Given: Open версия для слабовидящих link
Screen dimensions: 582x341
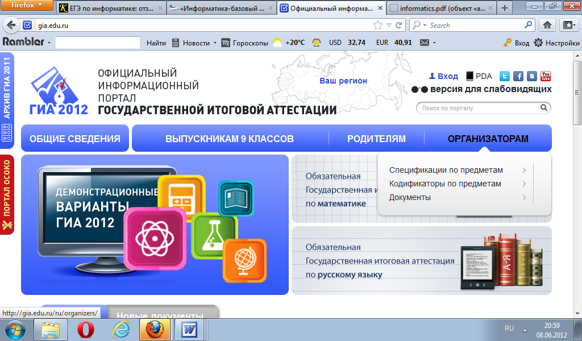Looking at the screenshot, I should 481,89.
